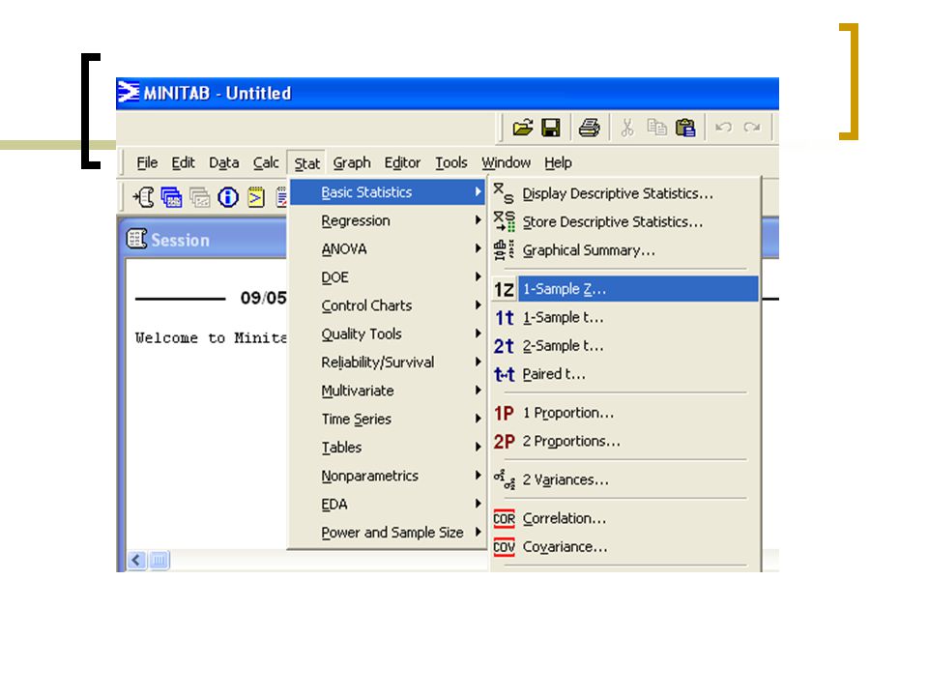Open the File menu
This screenshot has height=696, width=928.
(147, 162)
